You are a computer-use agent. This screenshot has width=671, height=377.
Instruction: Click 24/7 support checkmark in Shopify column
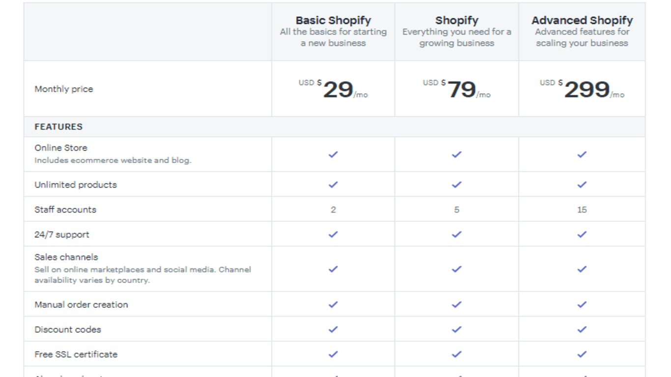pyautogui.click(x=456, y=234)
